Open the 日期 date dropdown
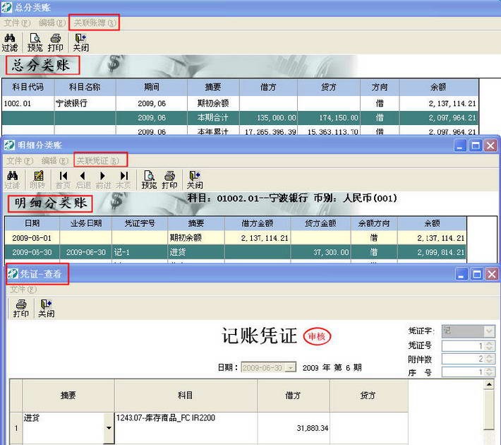This screenshot has width=501, height=445. click(x=291, y=368)
